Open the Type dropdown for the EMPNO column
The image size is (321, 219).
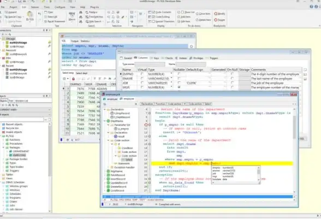[x=171, y=74]
